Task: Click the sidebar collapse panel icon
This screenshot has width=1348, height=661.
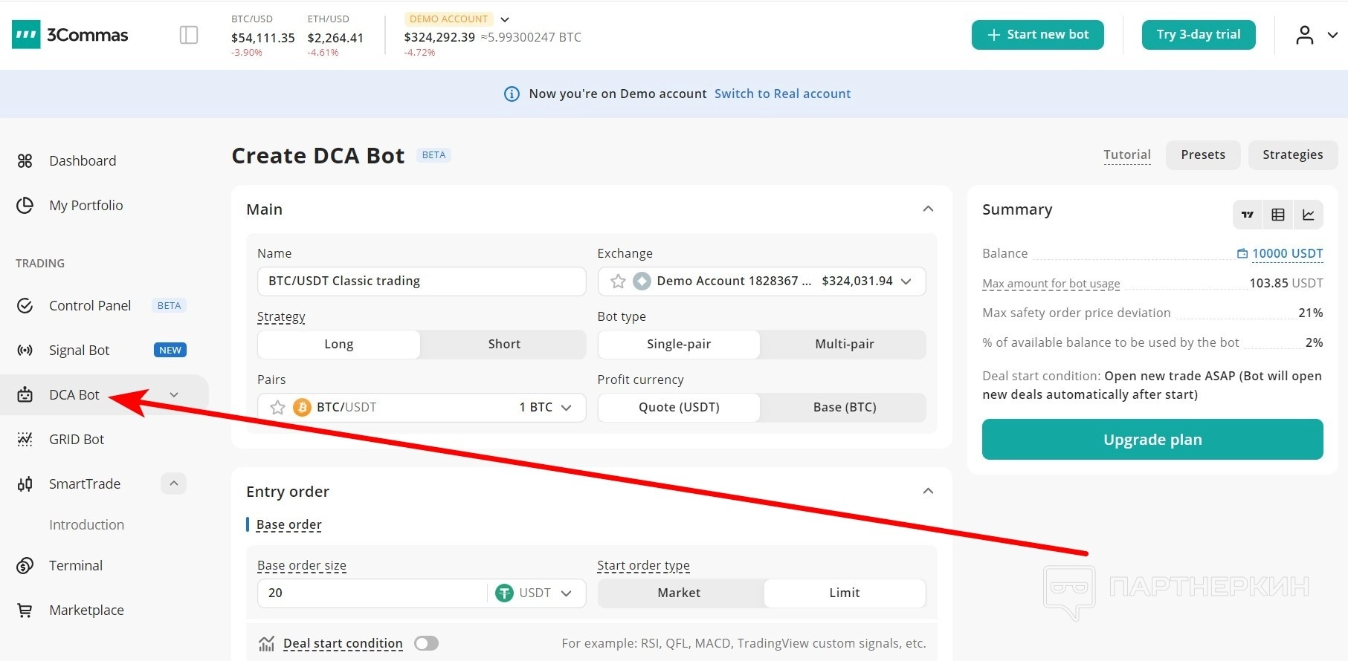Action: [189, 35]
